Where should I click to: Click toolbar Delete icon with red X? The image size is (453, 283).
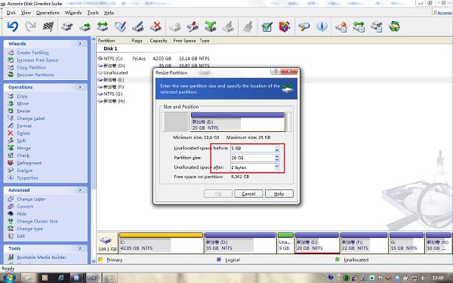click(156, 27)
